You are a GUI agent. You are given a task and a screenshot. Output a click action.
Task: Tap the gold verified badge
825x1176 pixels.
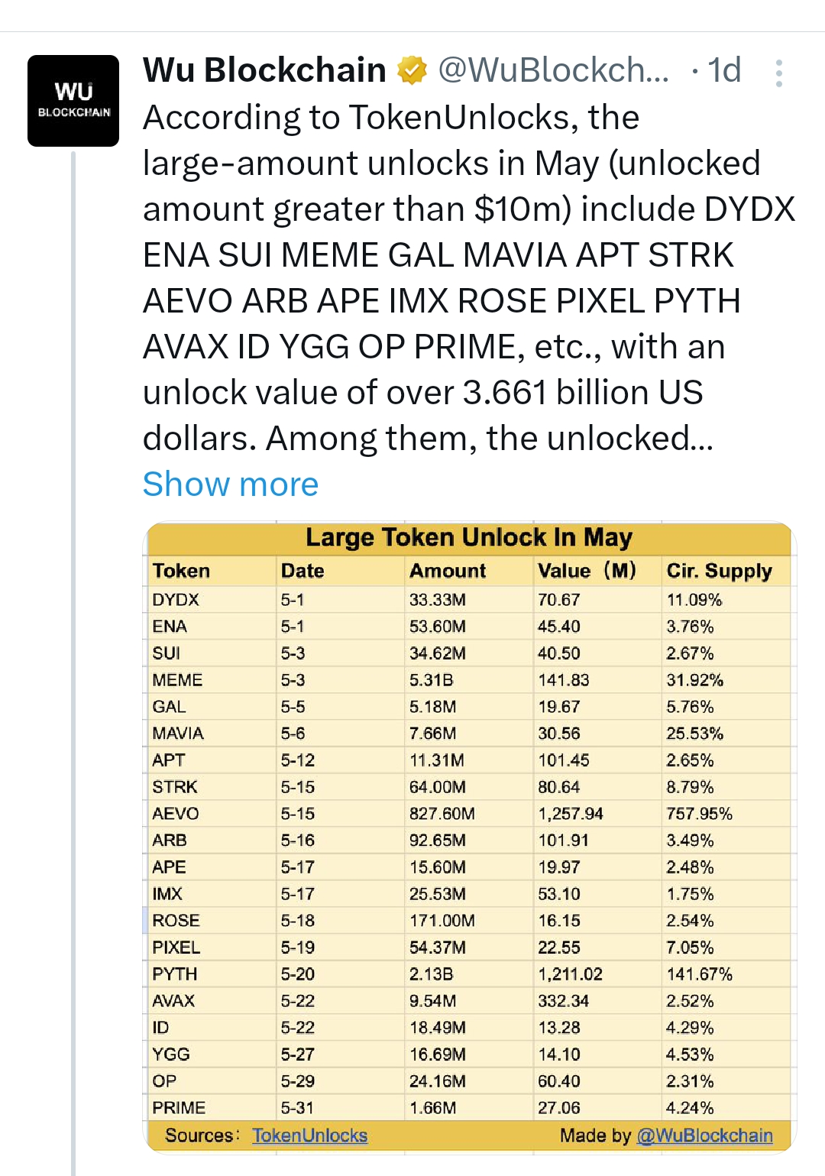point(412,70)
